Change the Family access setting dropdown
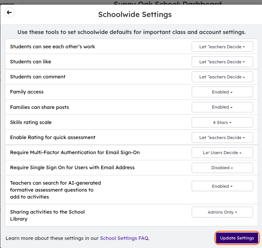The width and height of the screenshot is (262, 248). (x=222, y=92)
